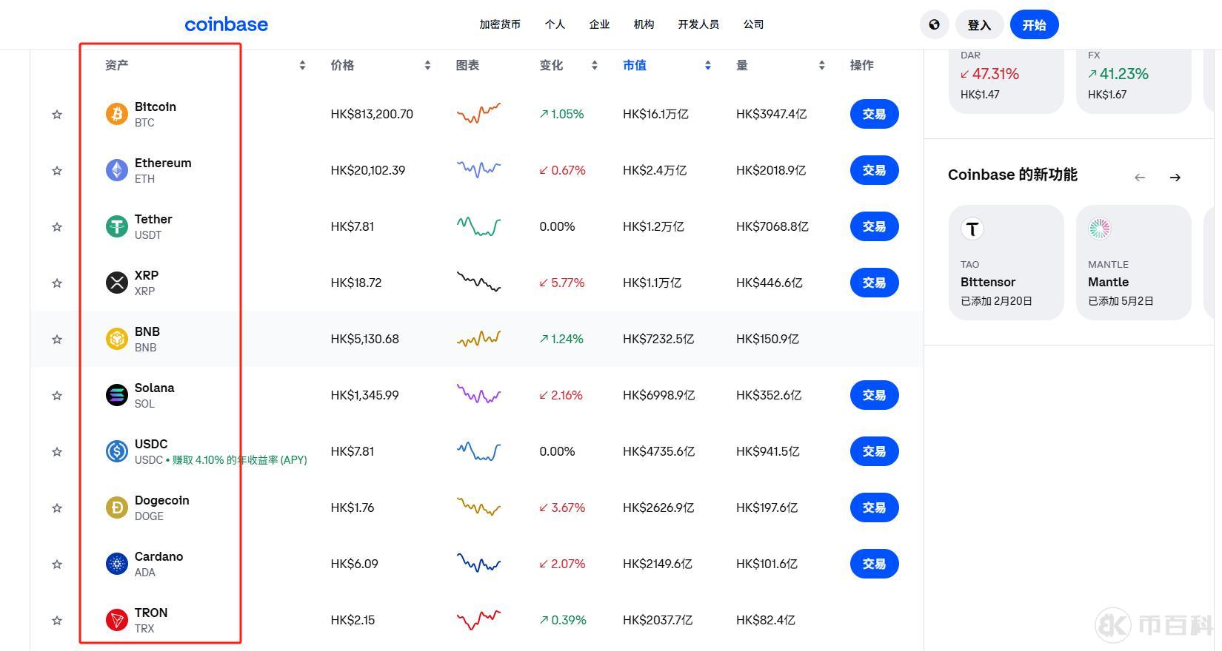Open the FX top mover card
Viewport: 1222px width, 651px height.
click(x=1134, y=80)
